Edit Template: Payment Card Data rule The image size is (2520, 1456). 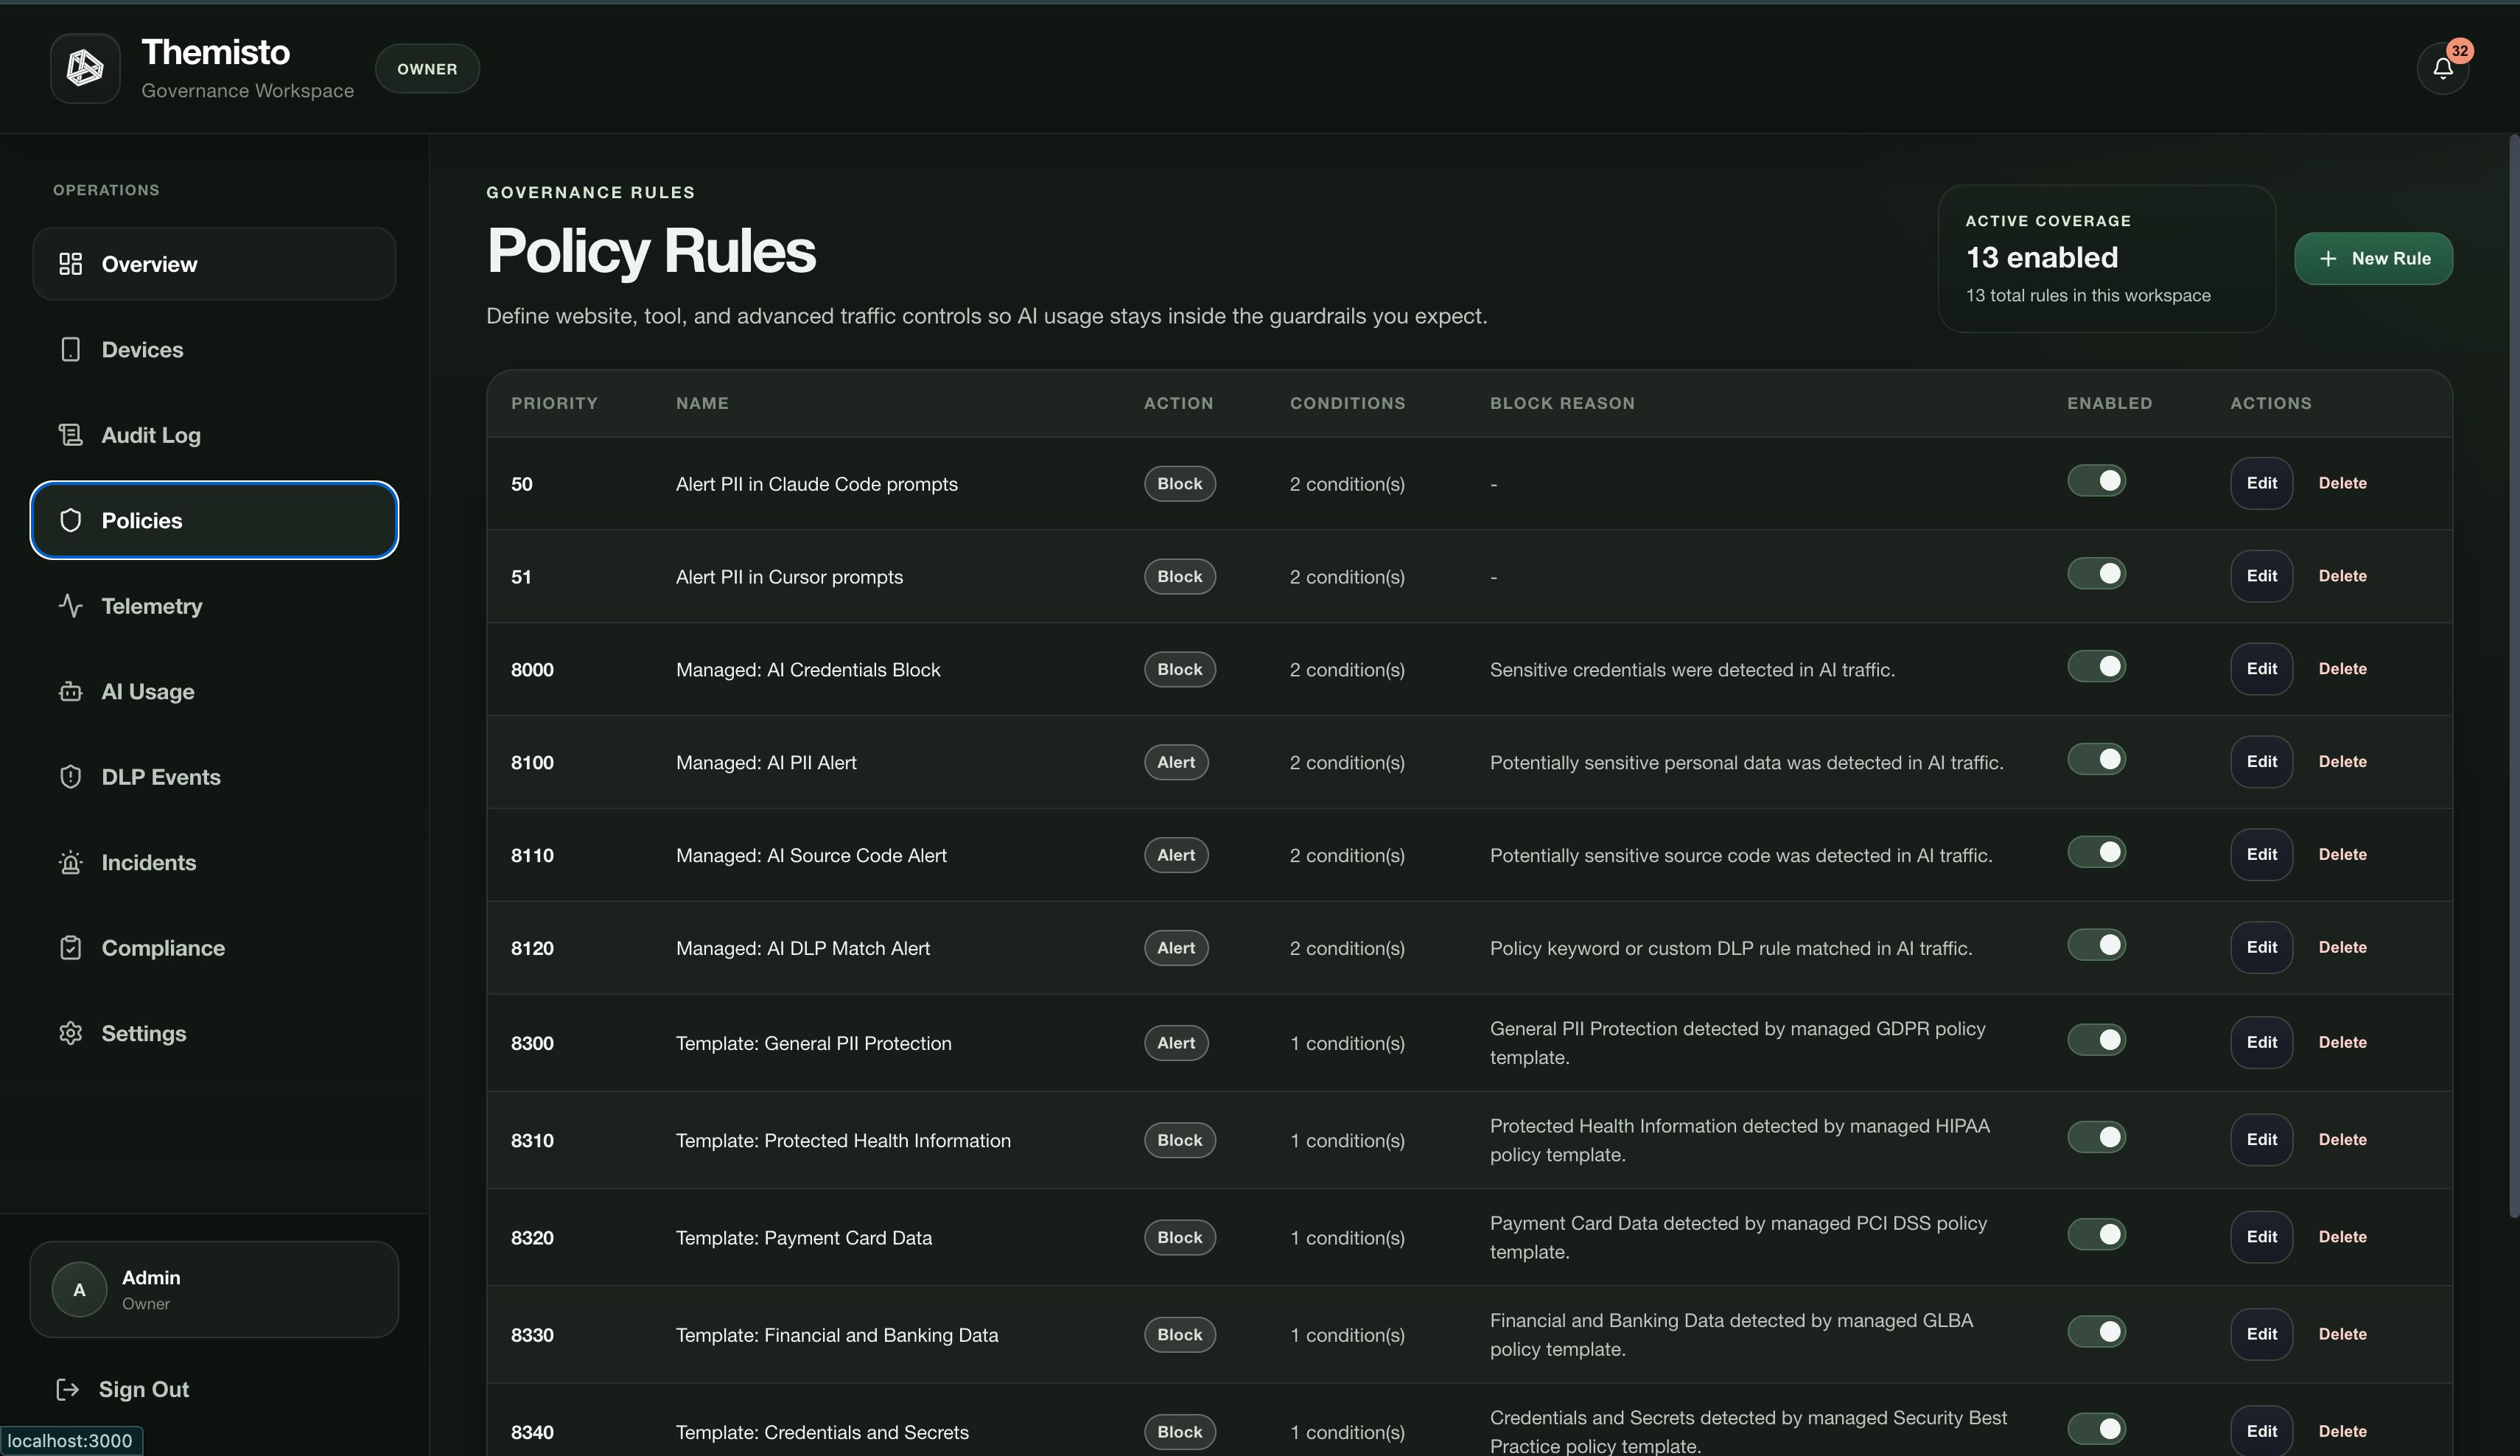click(x=2261, y=1237)
